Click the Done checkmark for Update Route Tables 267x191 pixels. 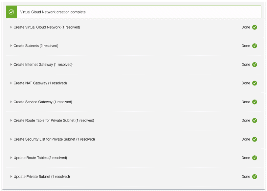(x=255, y=158)
